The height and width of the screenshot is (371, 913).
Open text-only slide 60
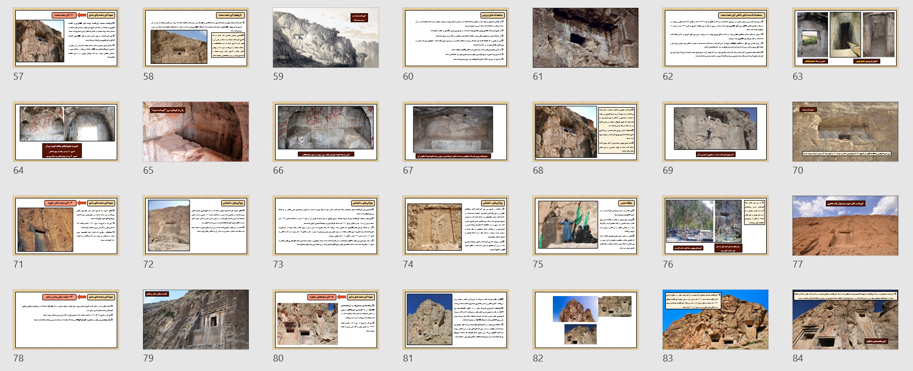pos(455,37)
